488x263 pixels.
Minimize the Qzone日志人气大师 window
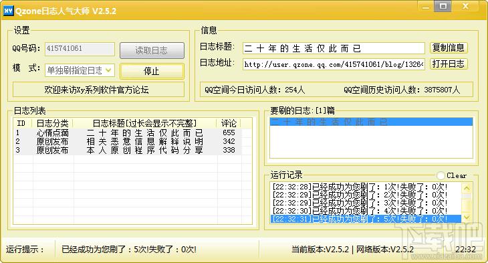[x=426, y=7]
